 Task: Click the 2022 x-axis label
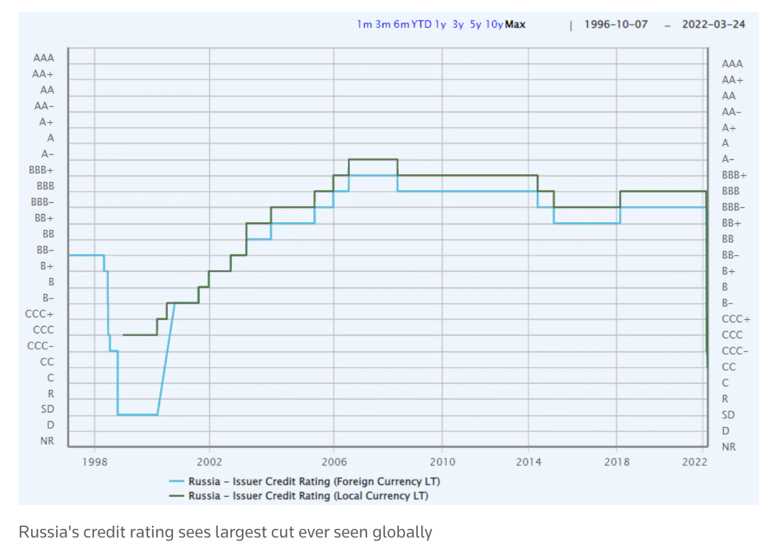coord(695,462)
